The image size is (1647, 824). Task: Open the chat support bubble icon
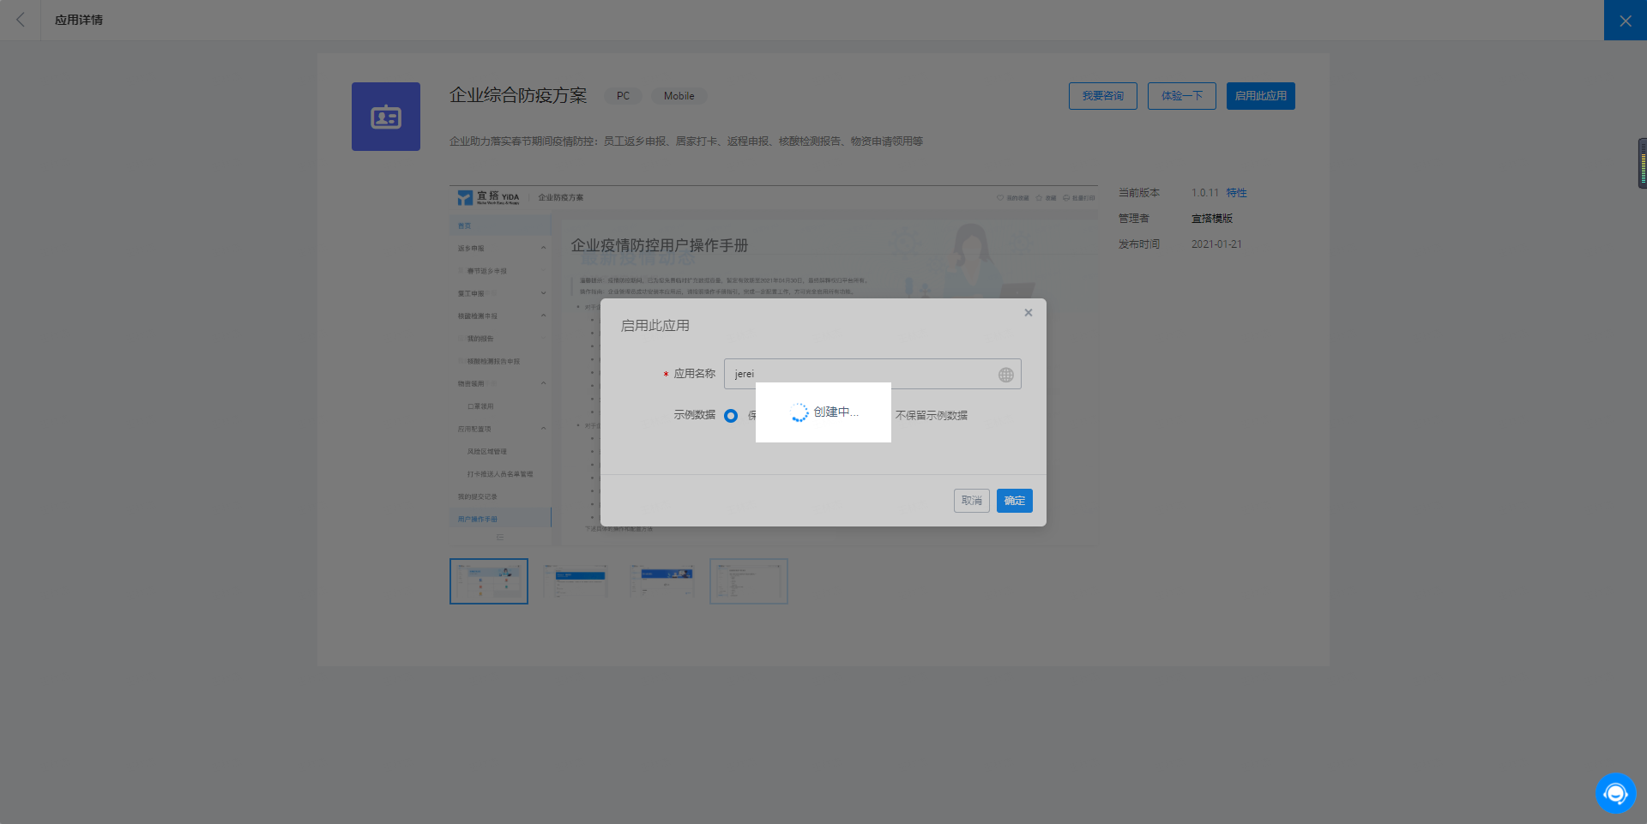point(1616,793)
